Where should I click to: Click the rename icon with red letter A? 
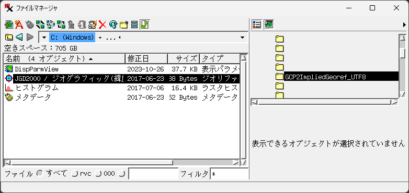click(19, 25)
